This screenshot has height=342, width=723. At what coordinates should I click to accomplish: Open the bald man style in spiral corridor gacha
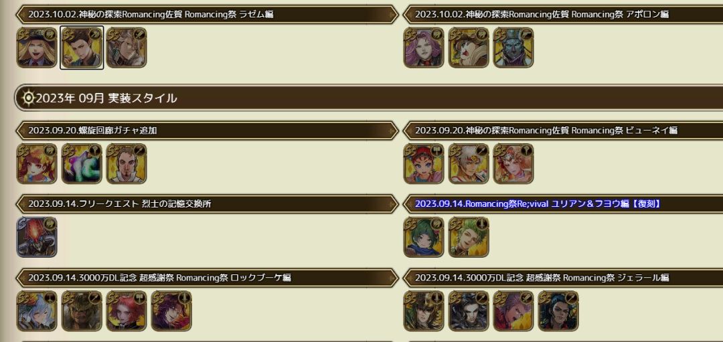point(127,163)
